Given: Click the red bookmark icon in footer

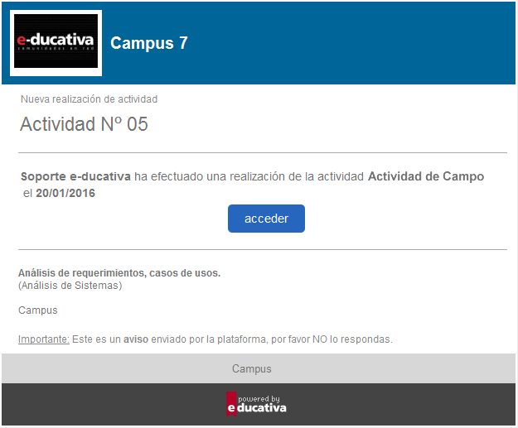Looking at the screenshot, I should point(231,404).
